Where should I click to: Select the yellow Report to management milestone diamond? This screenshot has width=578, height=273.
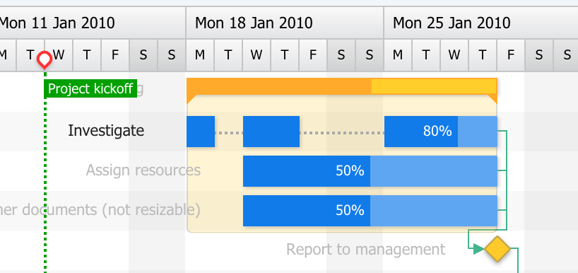pyautogui.click(x=497, y=249)
